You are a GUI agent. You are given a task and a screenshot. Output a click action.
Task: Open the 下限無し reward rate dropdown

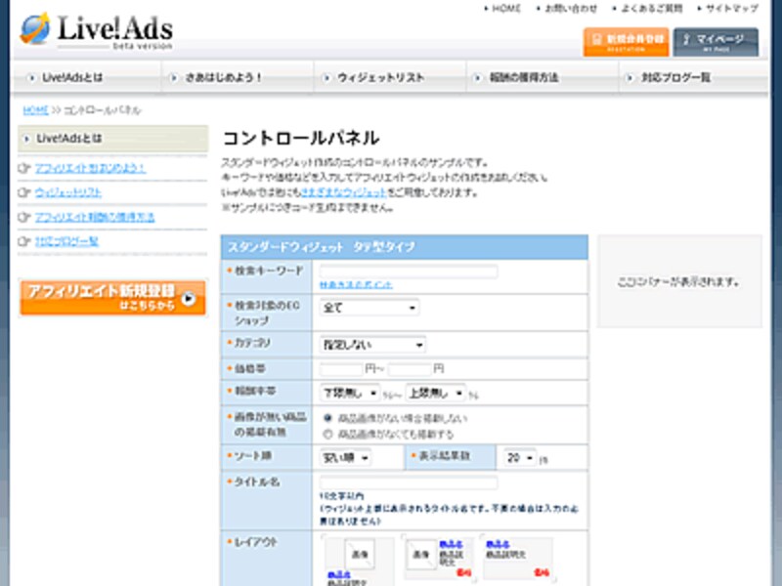tap(350, 393)
